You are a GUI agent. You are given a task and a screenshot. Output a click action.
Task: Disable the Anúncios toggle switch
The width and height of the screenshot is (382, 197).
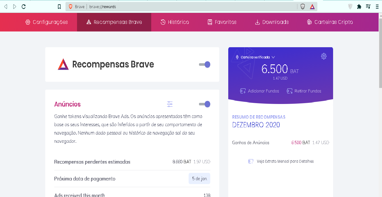(x=205, y=104)
